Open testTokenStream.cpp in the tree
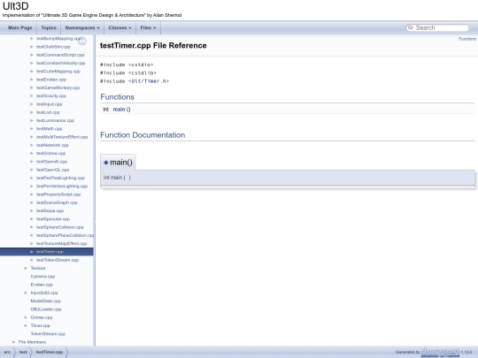The image size is (478, 358). tap(58, 260)
